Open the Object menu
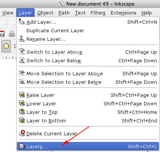The image size is (160, 152). 45,13
